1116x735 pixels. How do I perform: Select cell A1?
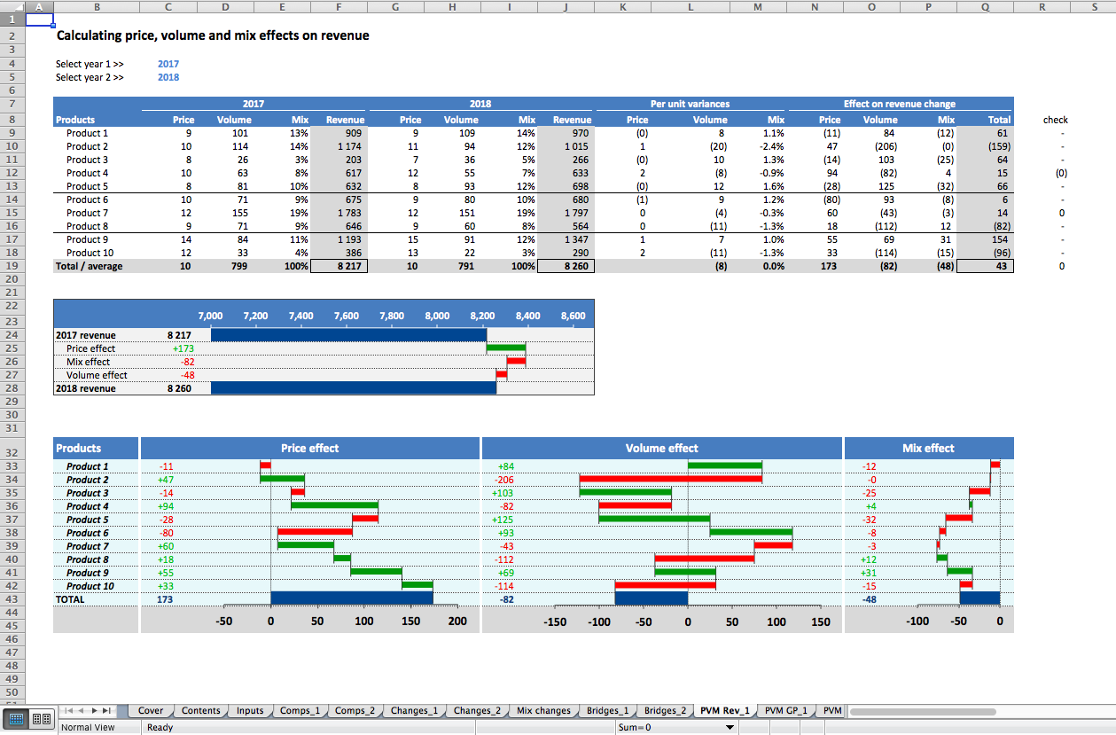[40, 20]
